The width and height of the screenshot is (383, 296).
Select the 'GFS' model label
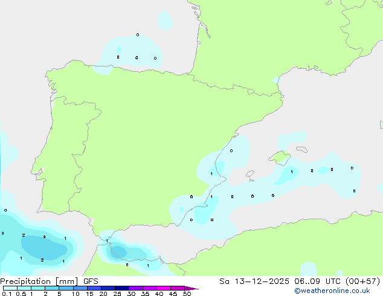pos(91,282)
